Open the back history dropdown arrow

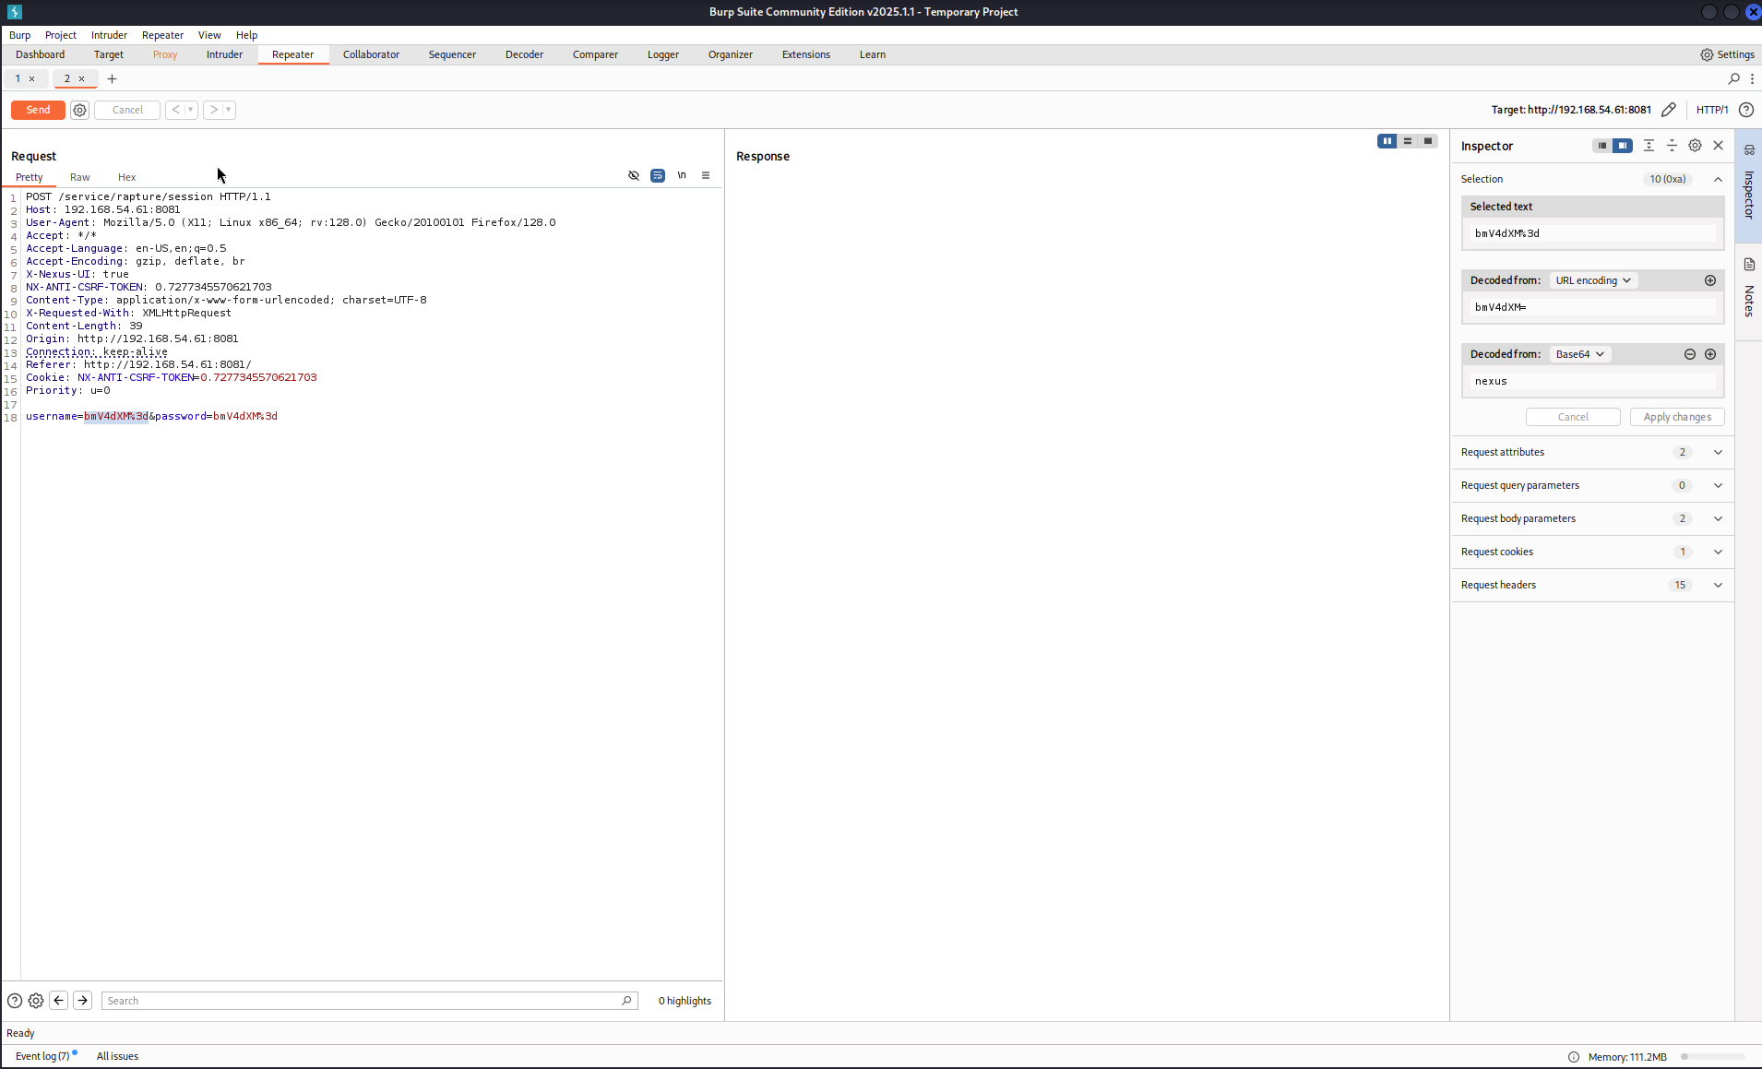(191, 110)
